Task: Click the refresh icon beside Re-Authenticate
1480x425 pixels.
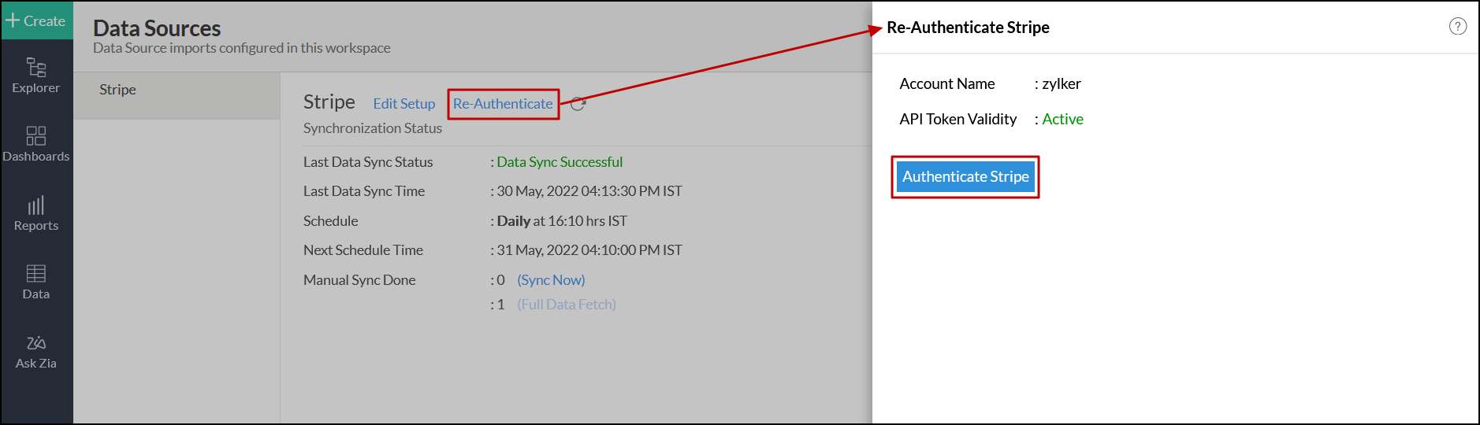Action: 578,104
